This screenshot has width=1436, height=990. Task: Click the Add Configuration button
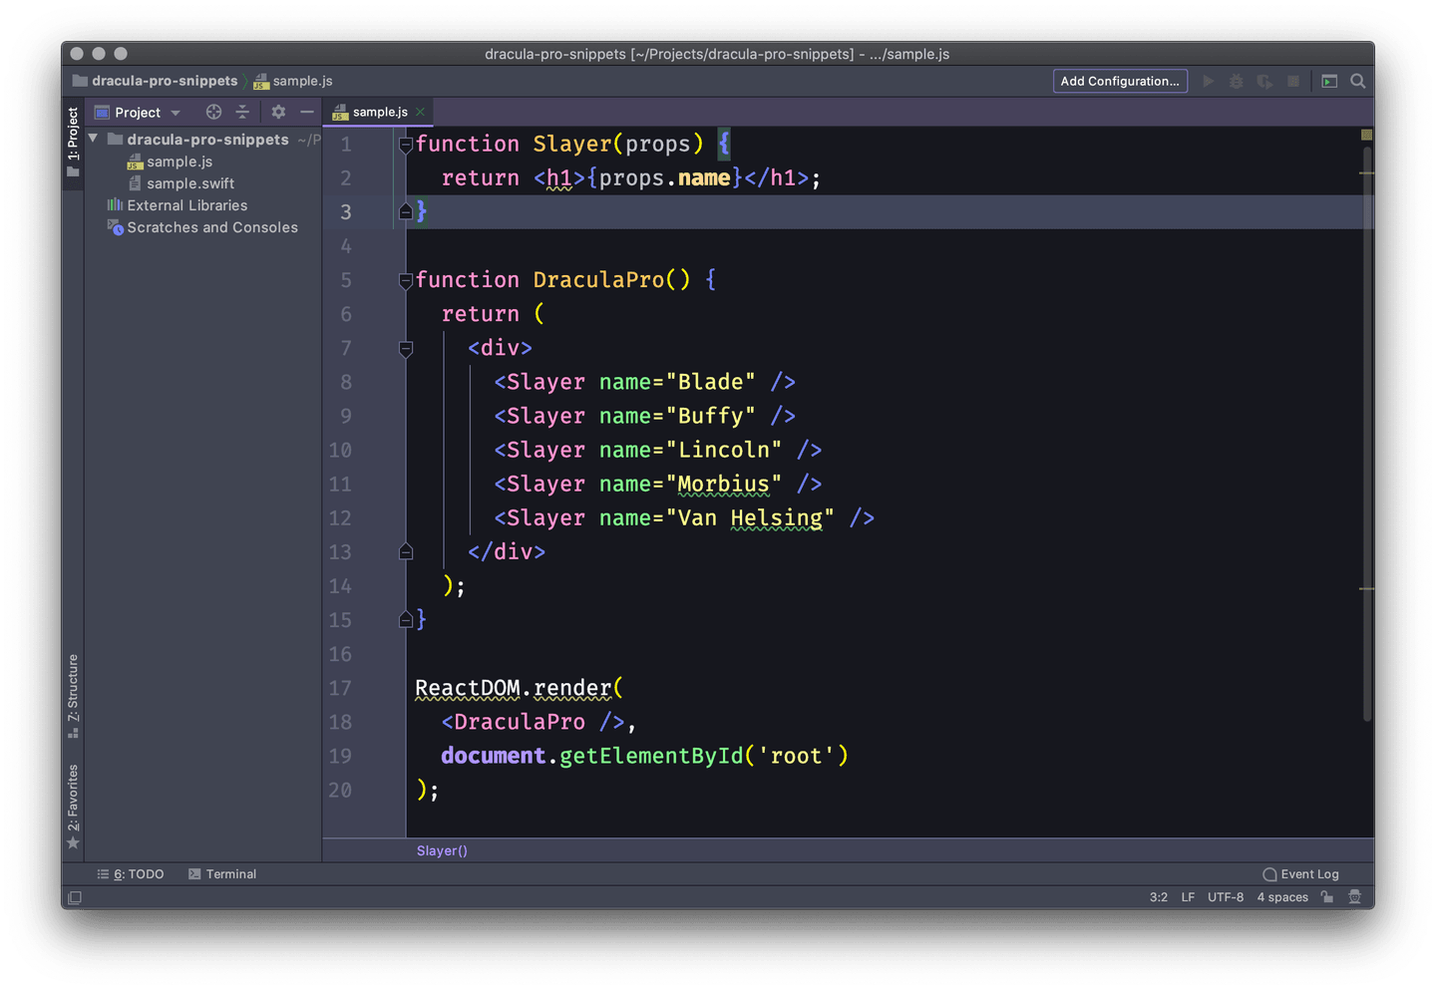click(x=1120, y=81)
